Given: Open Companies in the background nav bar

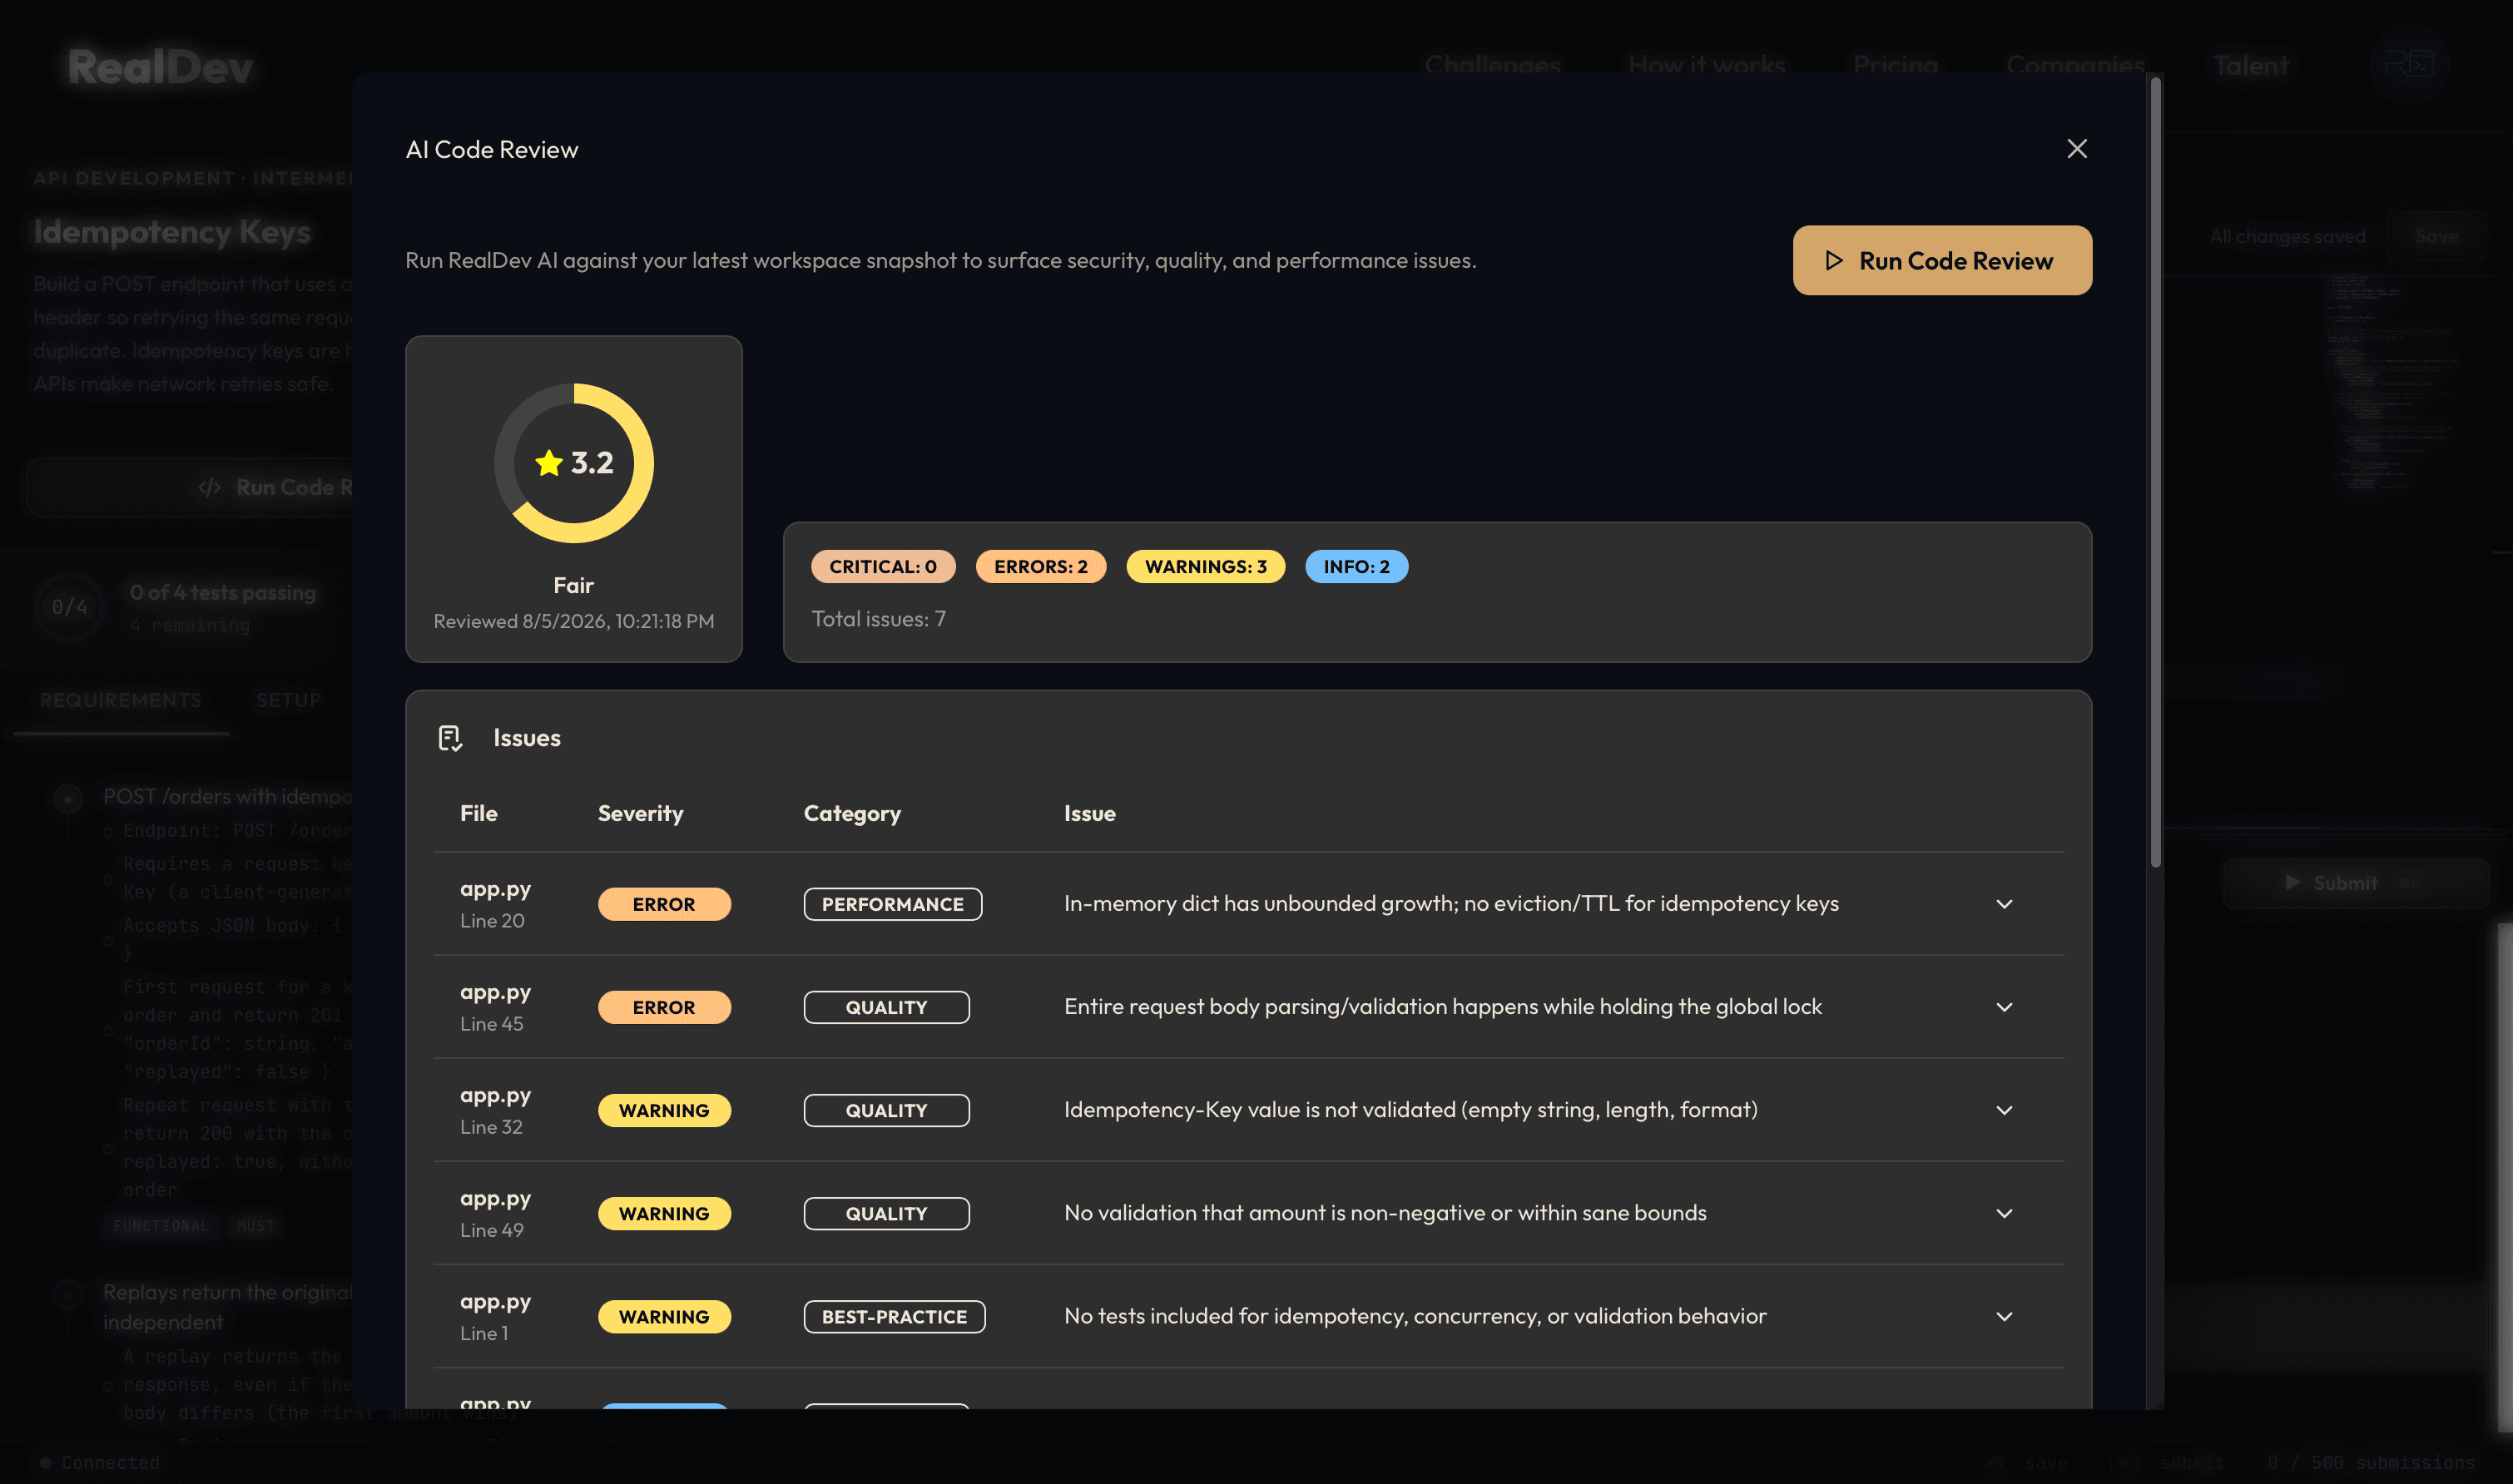Looking at the screenshot, I should [2074, 65].
